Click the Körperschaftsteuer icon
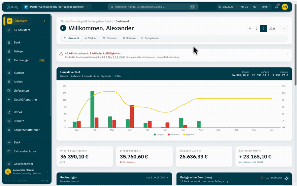The width and height of the screenshot is (297, 186). 9,130
